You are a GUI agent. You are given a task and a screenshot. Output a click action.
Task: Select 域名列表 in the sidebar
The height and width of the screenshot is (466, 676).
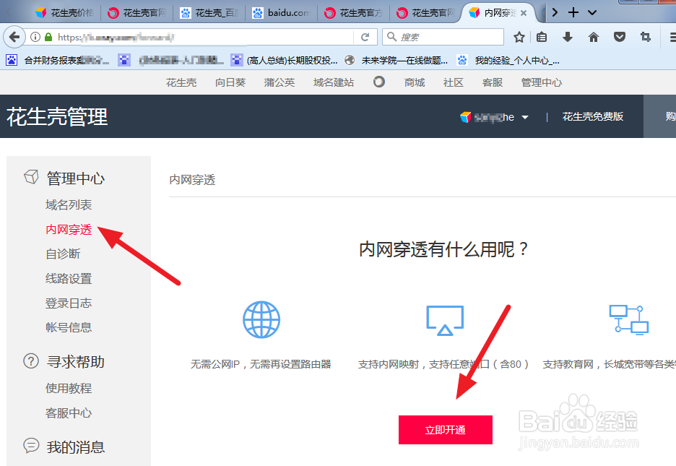point(69,204)
